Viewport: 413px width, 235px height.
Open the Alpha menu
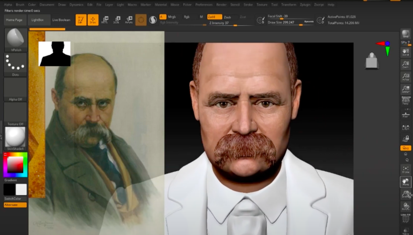[x=8, y=5]
